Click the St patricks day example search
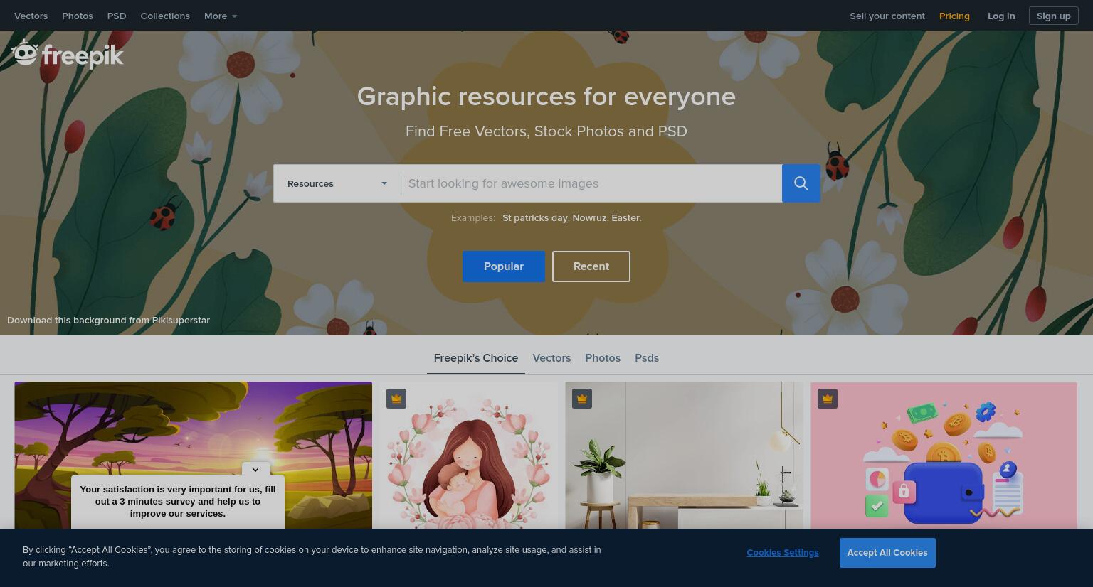Image resolution: width=1093 pixels, height=587 pixels. [x=534, y=218]
